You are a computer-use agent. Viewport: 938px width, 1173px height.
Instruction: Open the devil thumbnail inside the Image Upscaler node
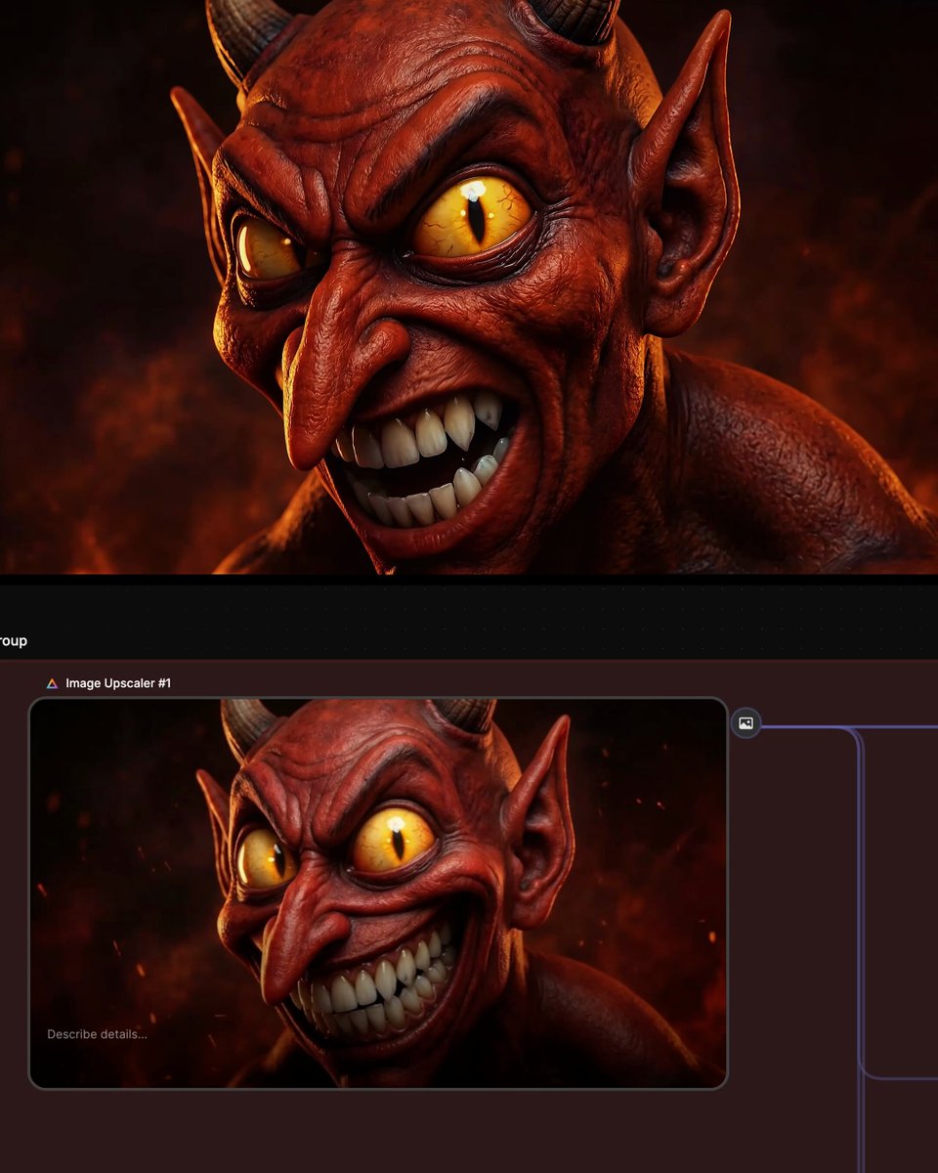tap(379, 890)
